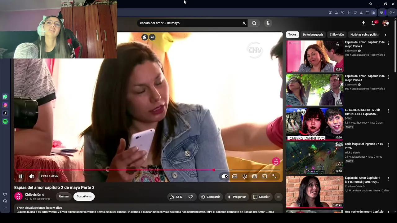Turn on subtitles in the player
This screenshot has height=223, width=397.
tap(235, 176)
